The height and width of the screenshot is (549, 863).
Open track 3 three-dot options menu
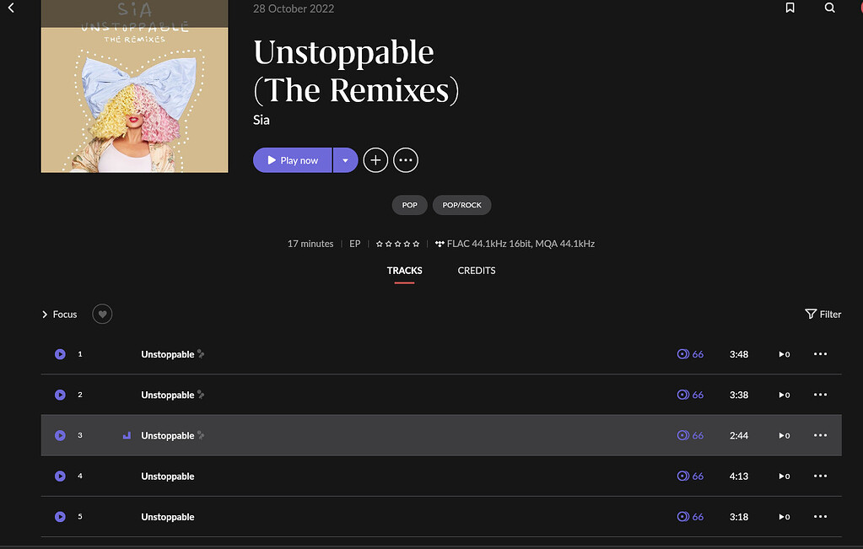[820, 435]
